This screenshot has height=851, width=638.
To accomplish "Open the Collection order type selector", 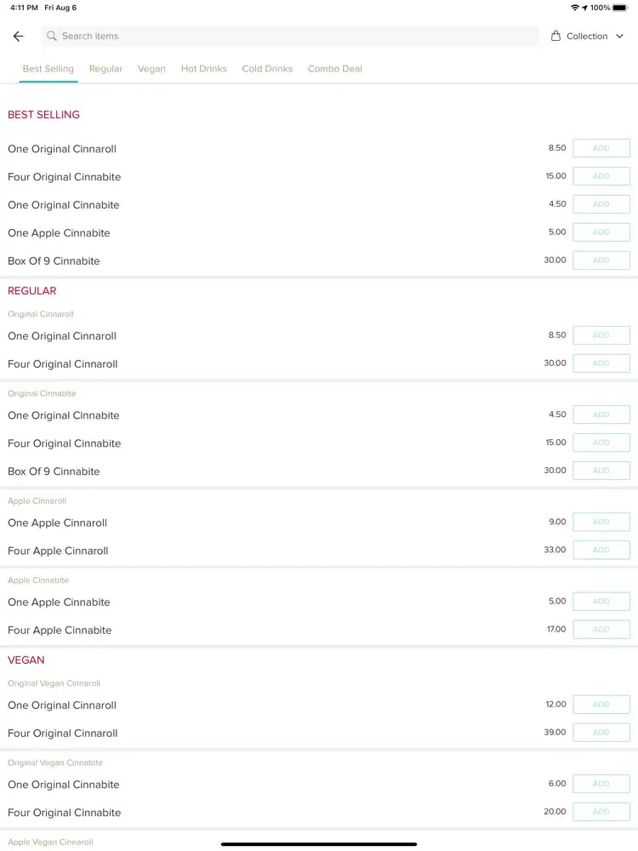I will tap(587, 36).
